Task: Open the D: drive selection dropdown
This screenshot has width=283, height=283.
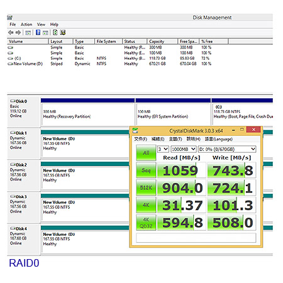Action: (227, 149)
